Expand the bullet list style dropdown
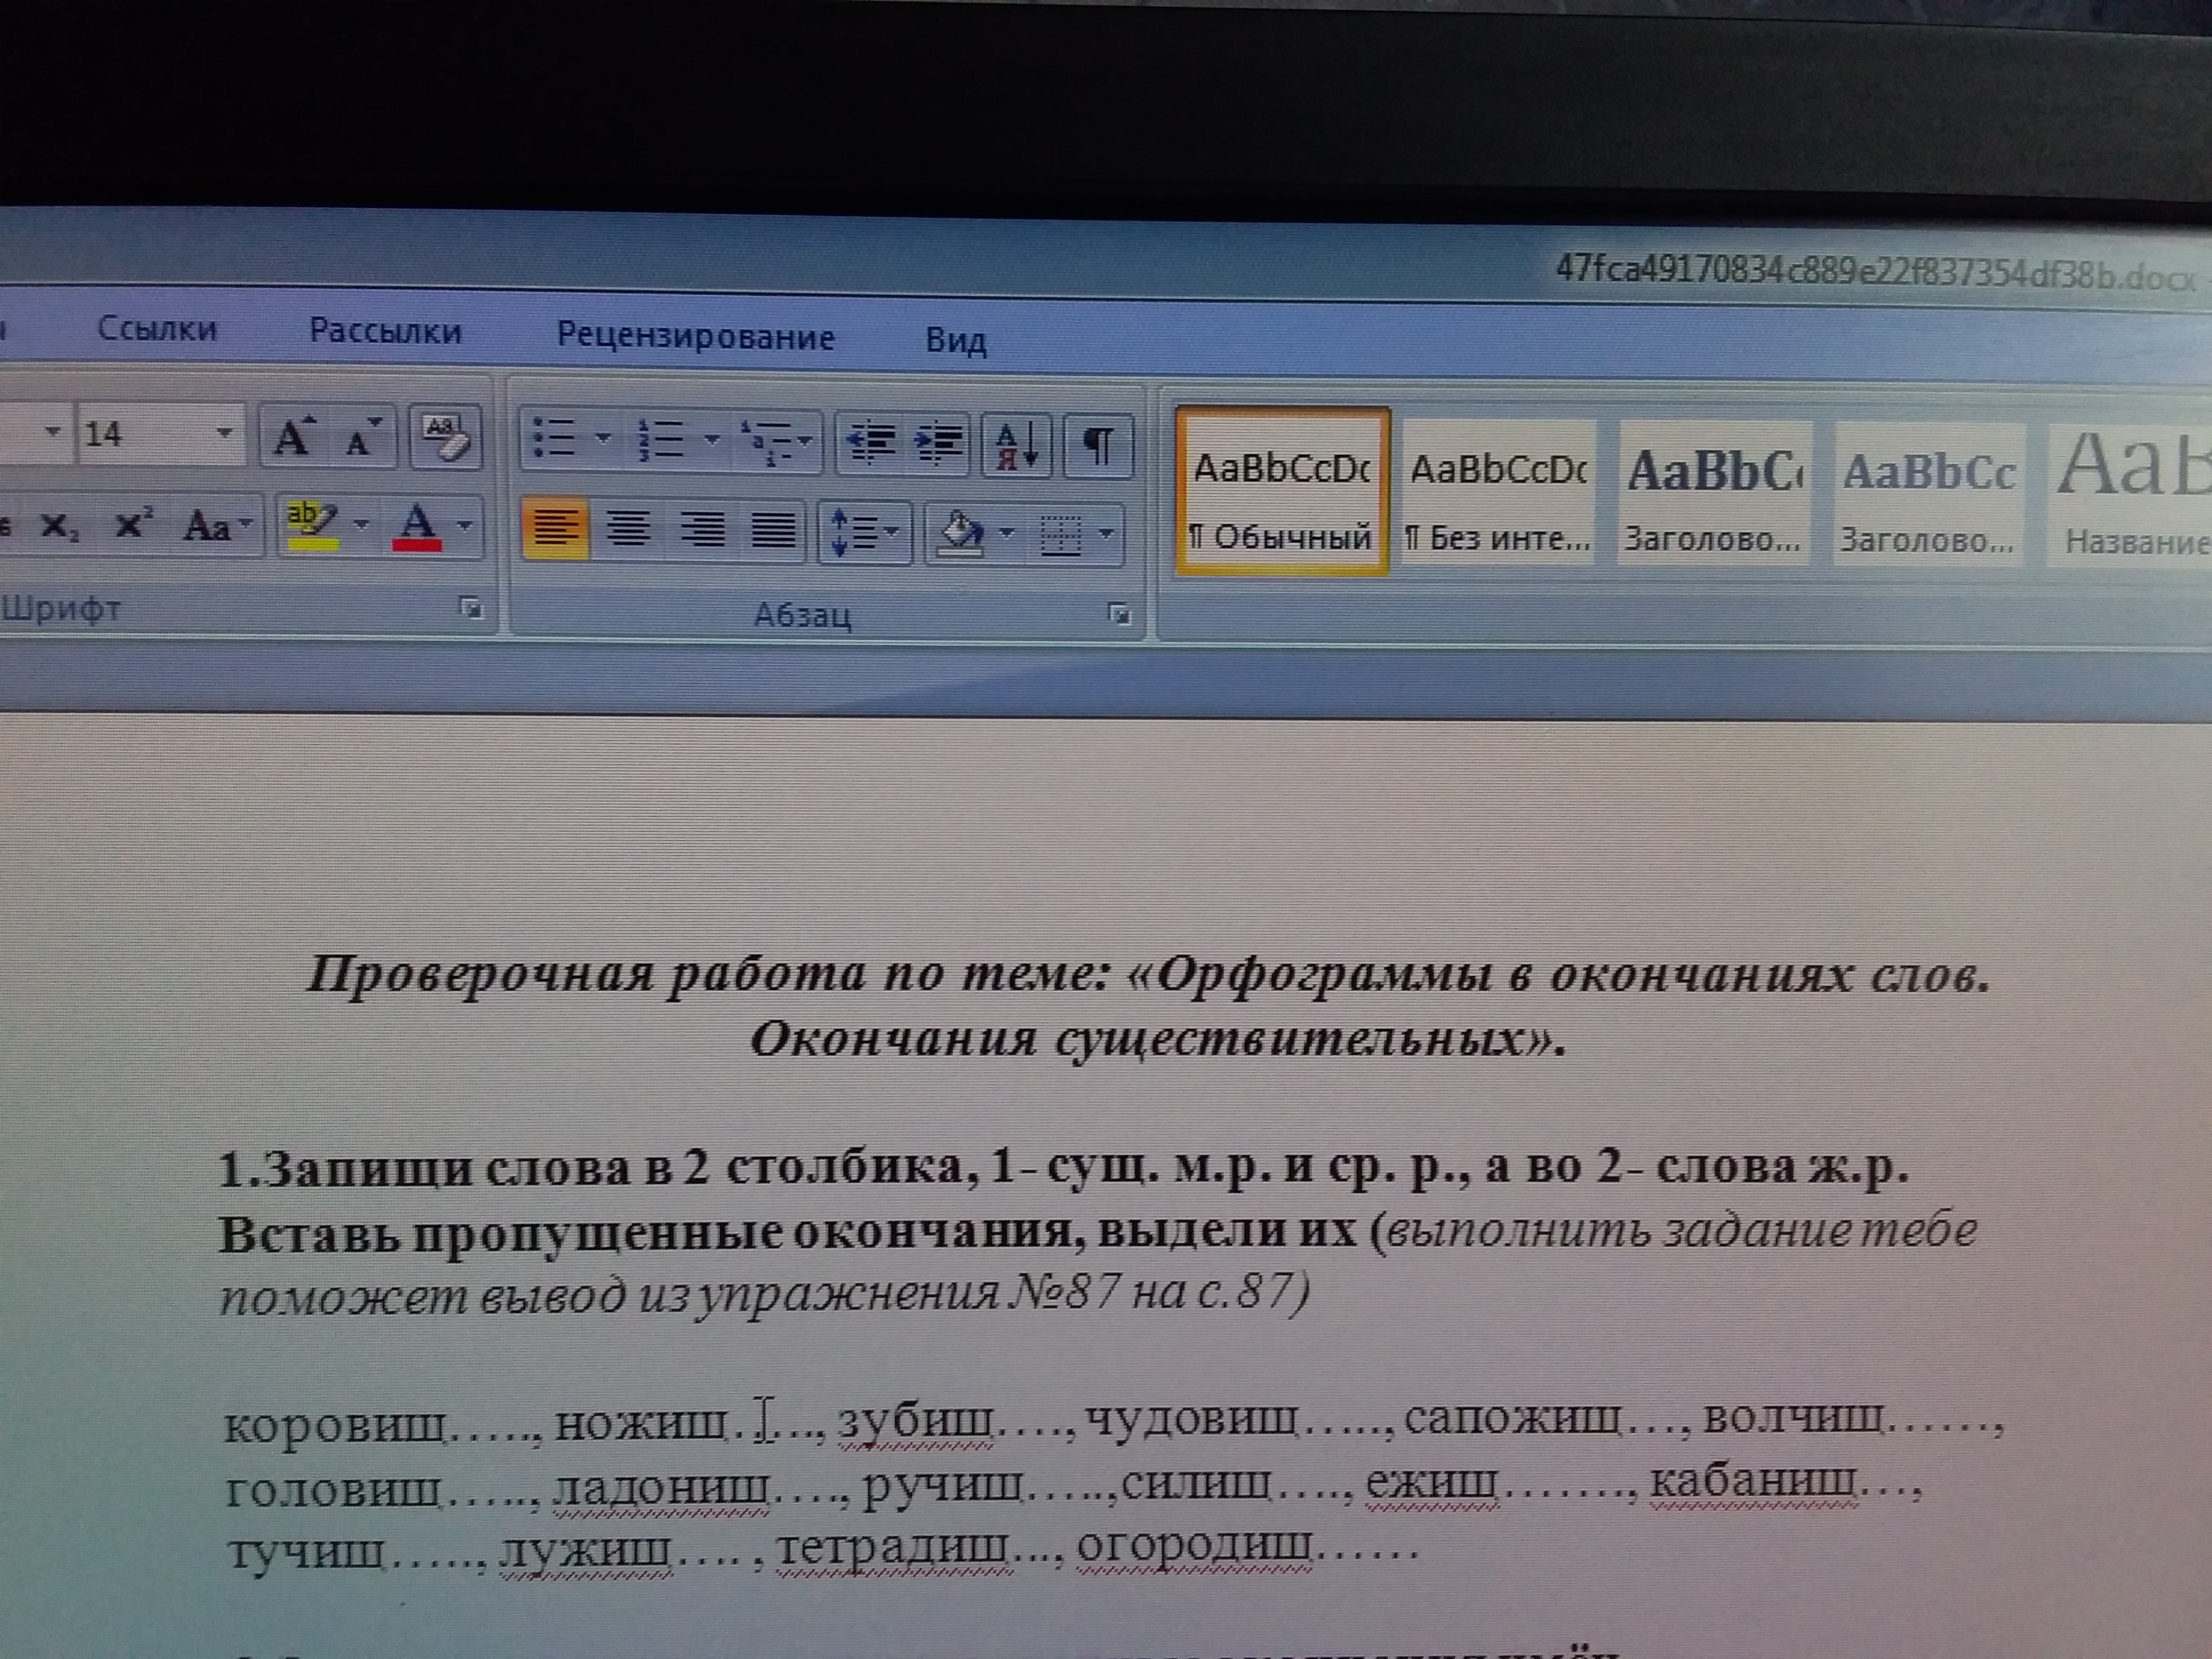The image size is (2212, 1659). tap(603, 438)
